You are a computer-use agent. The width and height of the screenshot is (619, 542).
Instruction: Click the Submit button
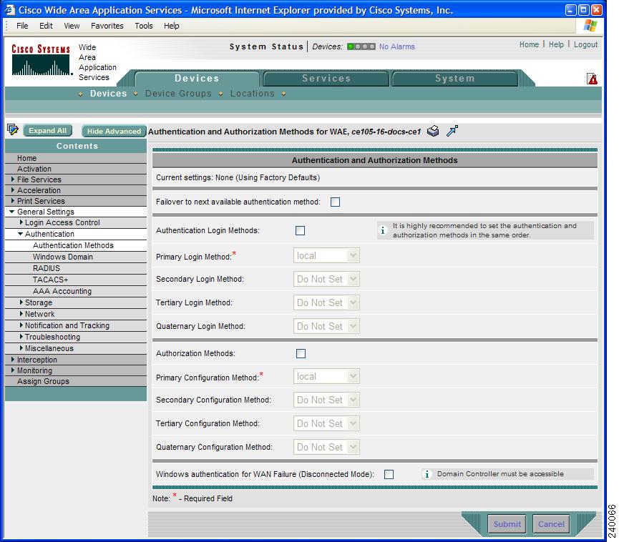(507, 524)
